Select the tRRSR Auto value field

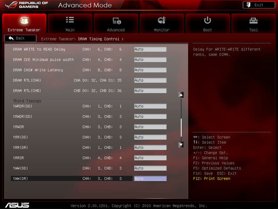150,158
